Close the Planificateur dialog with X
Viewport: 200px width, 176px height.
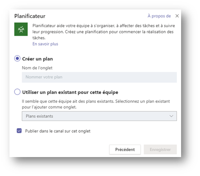tap(177, 16)
